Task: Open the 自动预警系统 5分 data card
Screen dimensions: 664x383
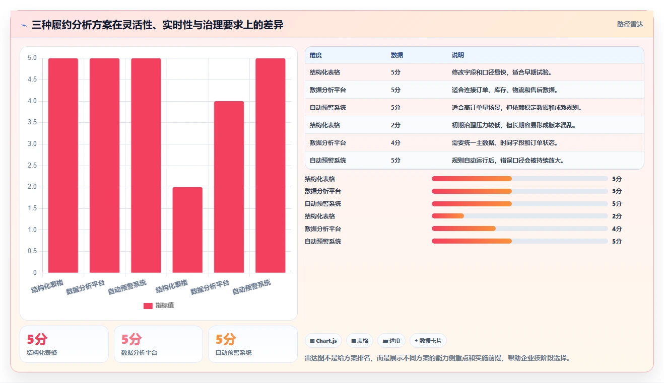Action: 253,344
